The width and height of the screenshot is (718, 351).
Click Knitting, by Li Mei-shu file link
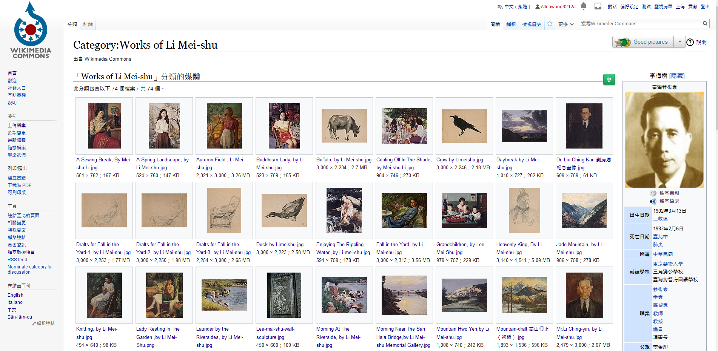(97, 333)
